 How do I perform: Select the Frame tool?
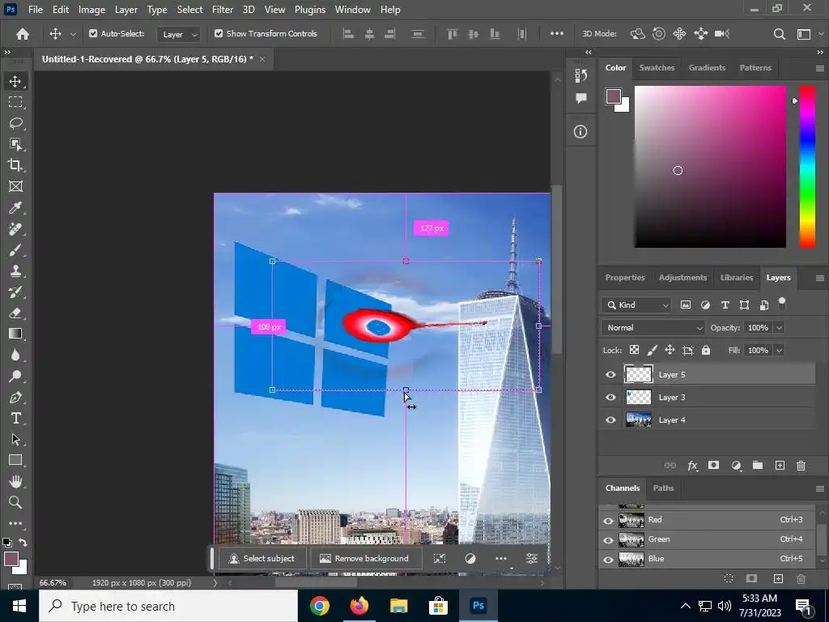tap(15, 186)
